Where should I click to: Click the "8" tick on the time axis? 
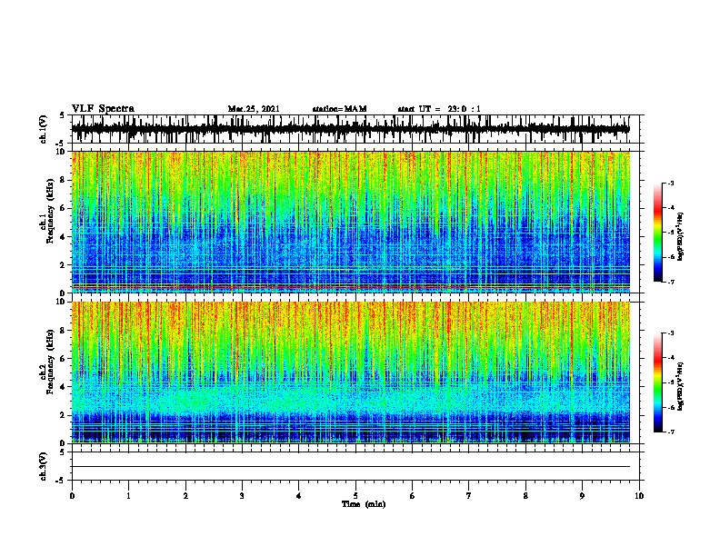pos(525,496)
